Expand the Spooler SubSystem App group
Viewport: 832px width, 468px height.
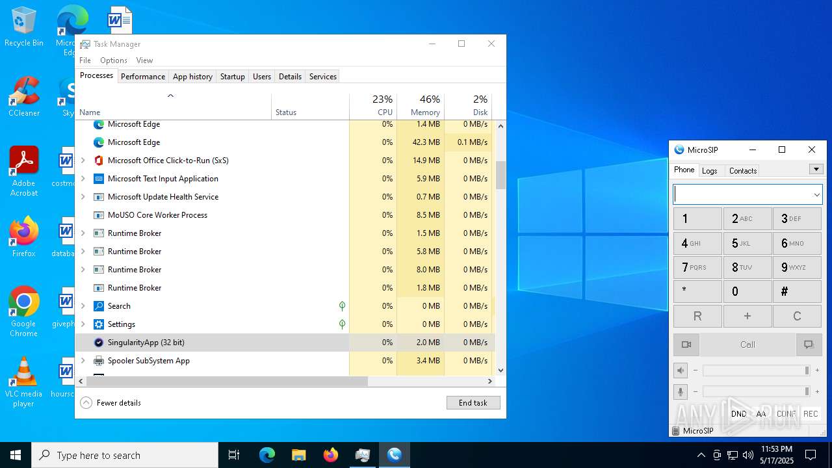(83, 361)
